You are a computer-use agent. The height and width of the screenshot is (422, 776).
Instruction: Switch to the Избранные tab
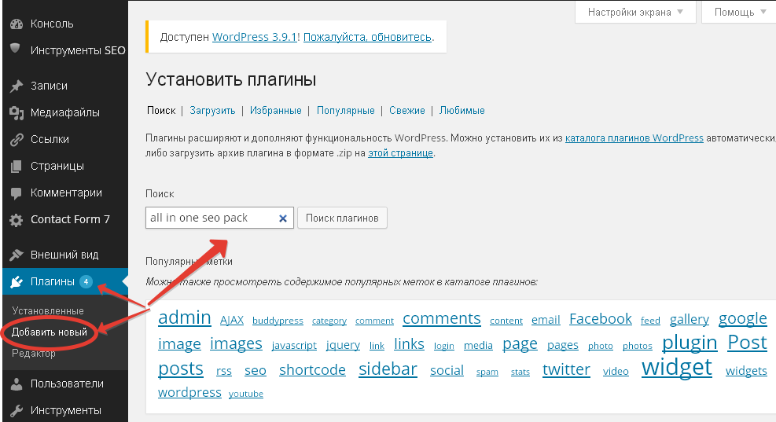pos(276,110)
